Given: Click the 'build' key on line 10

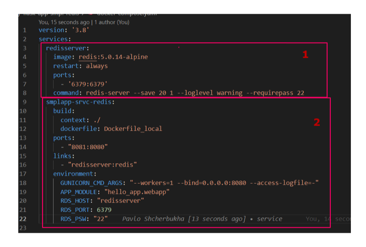Looking at the screenshot, I should click(62, 111).
